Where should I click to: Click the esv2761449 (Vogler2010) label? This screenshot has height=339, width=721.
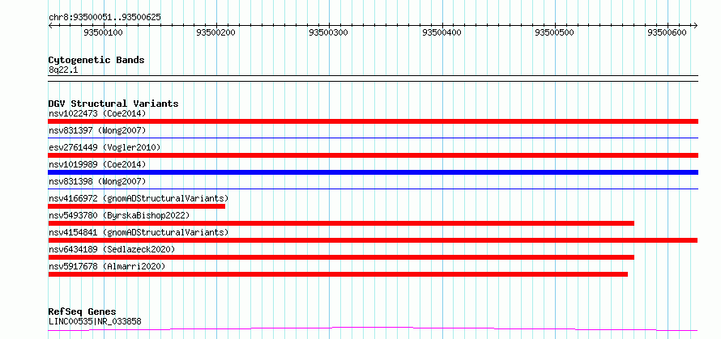pos(105,147)
